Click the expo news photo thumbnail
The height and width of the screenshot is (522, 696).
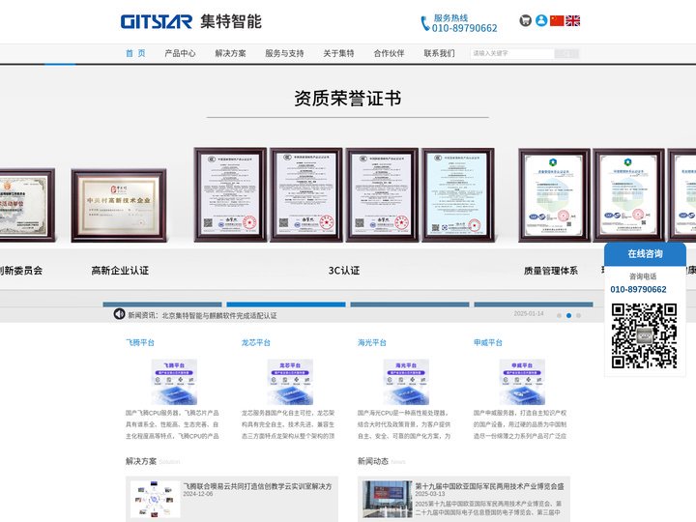(x=388, y=500)
